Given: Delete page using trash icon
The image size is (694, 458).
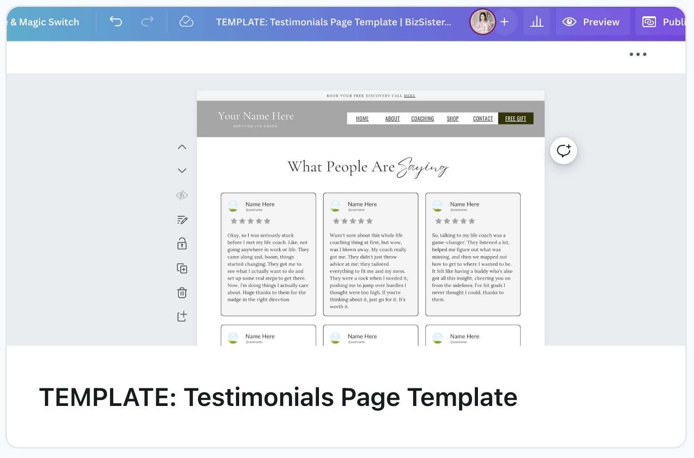Looking at the screenshot, I should [x=182, y=293].
